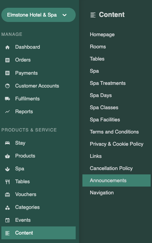Image resolution: width=152 pixels, height=243 pixels.
Task: Click the Orders list icon
Action: coord(7,60)
